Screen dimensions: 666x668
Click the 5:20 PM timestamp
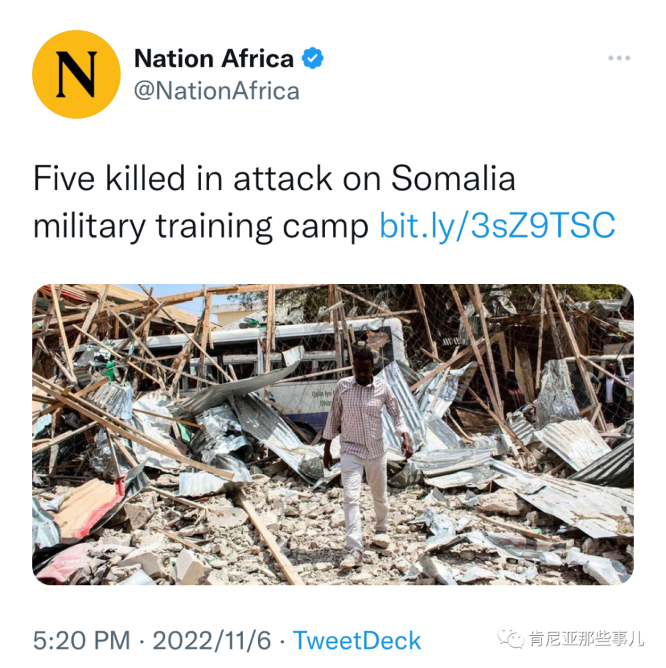click(81, 641)
